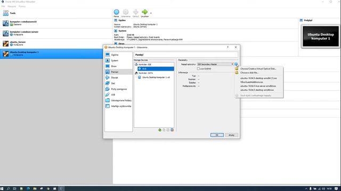Select VBoxGuestAdditions.iso from menu
The image size is (341, 191).
[251, 82]
